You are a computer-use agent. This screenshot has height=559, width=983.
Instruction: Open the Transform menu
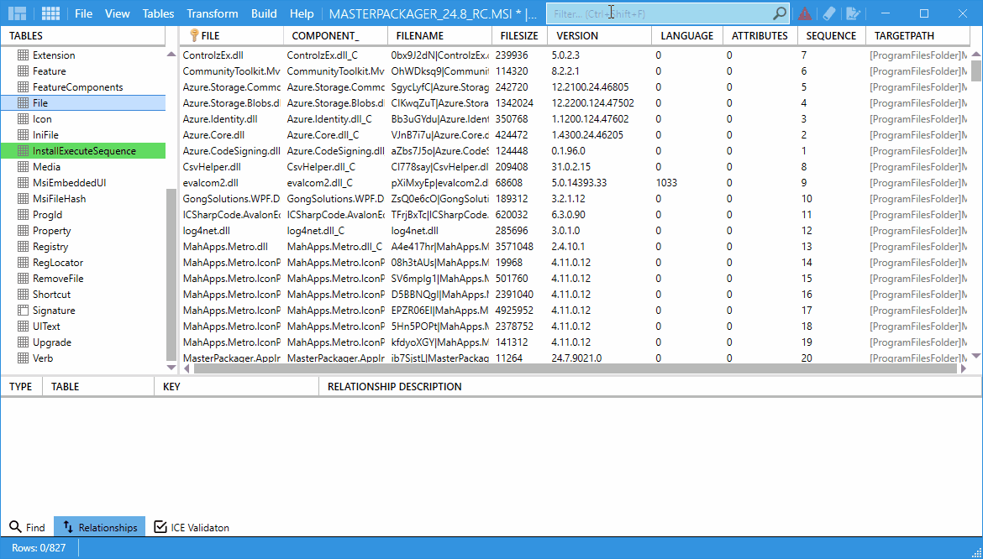pyautogui.click(x=213, y=13)
